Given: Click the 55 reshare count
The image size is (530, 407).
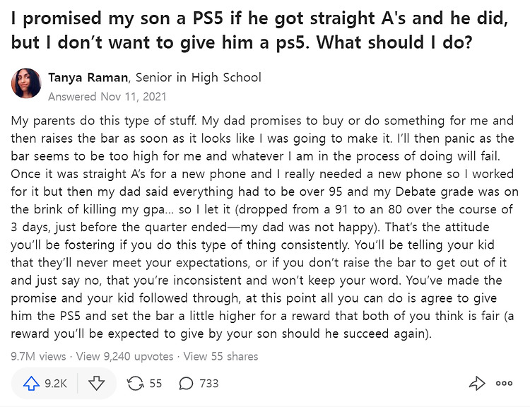Looking at the screenshot, I should pos(155,384).
